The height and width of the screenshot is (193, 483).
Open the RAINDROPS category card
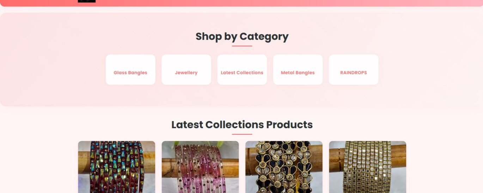coord(354,69)
